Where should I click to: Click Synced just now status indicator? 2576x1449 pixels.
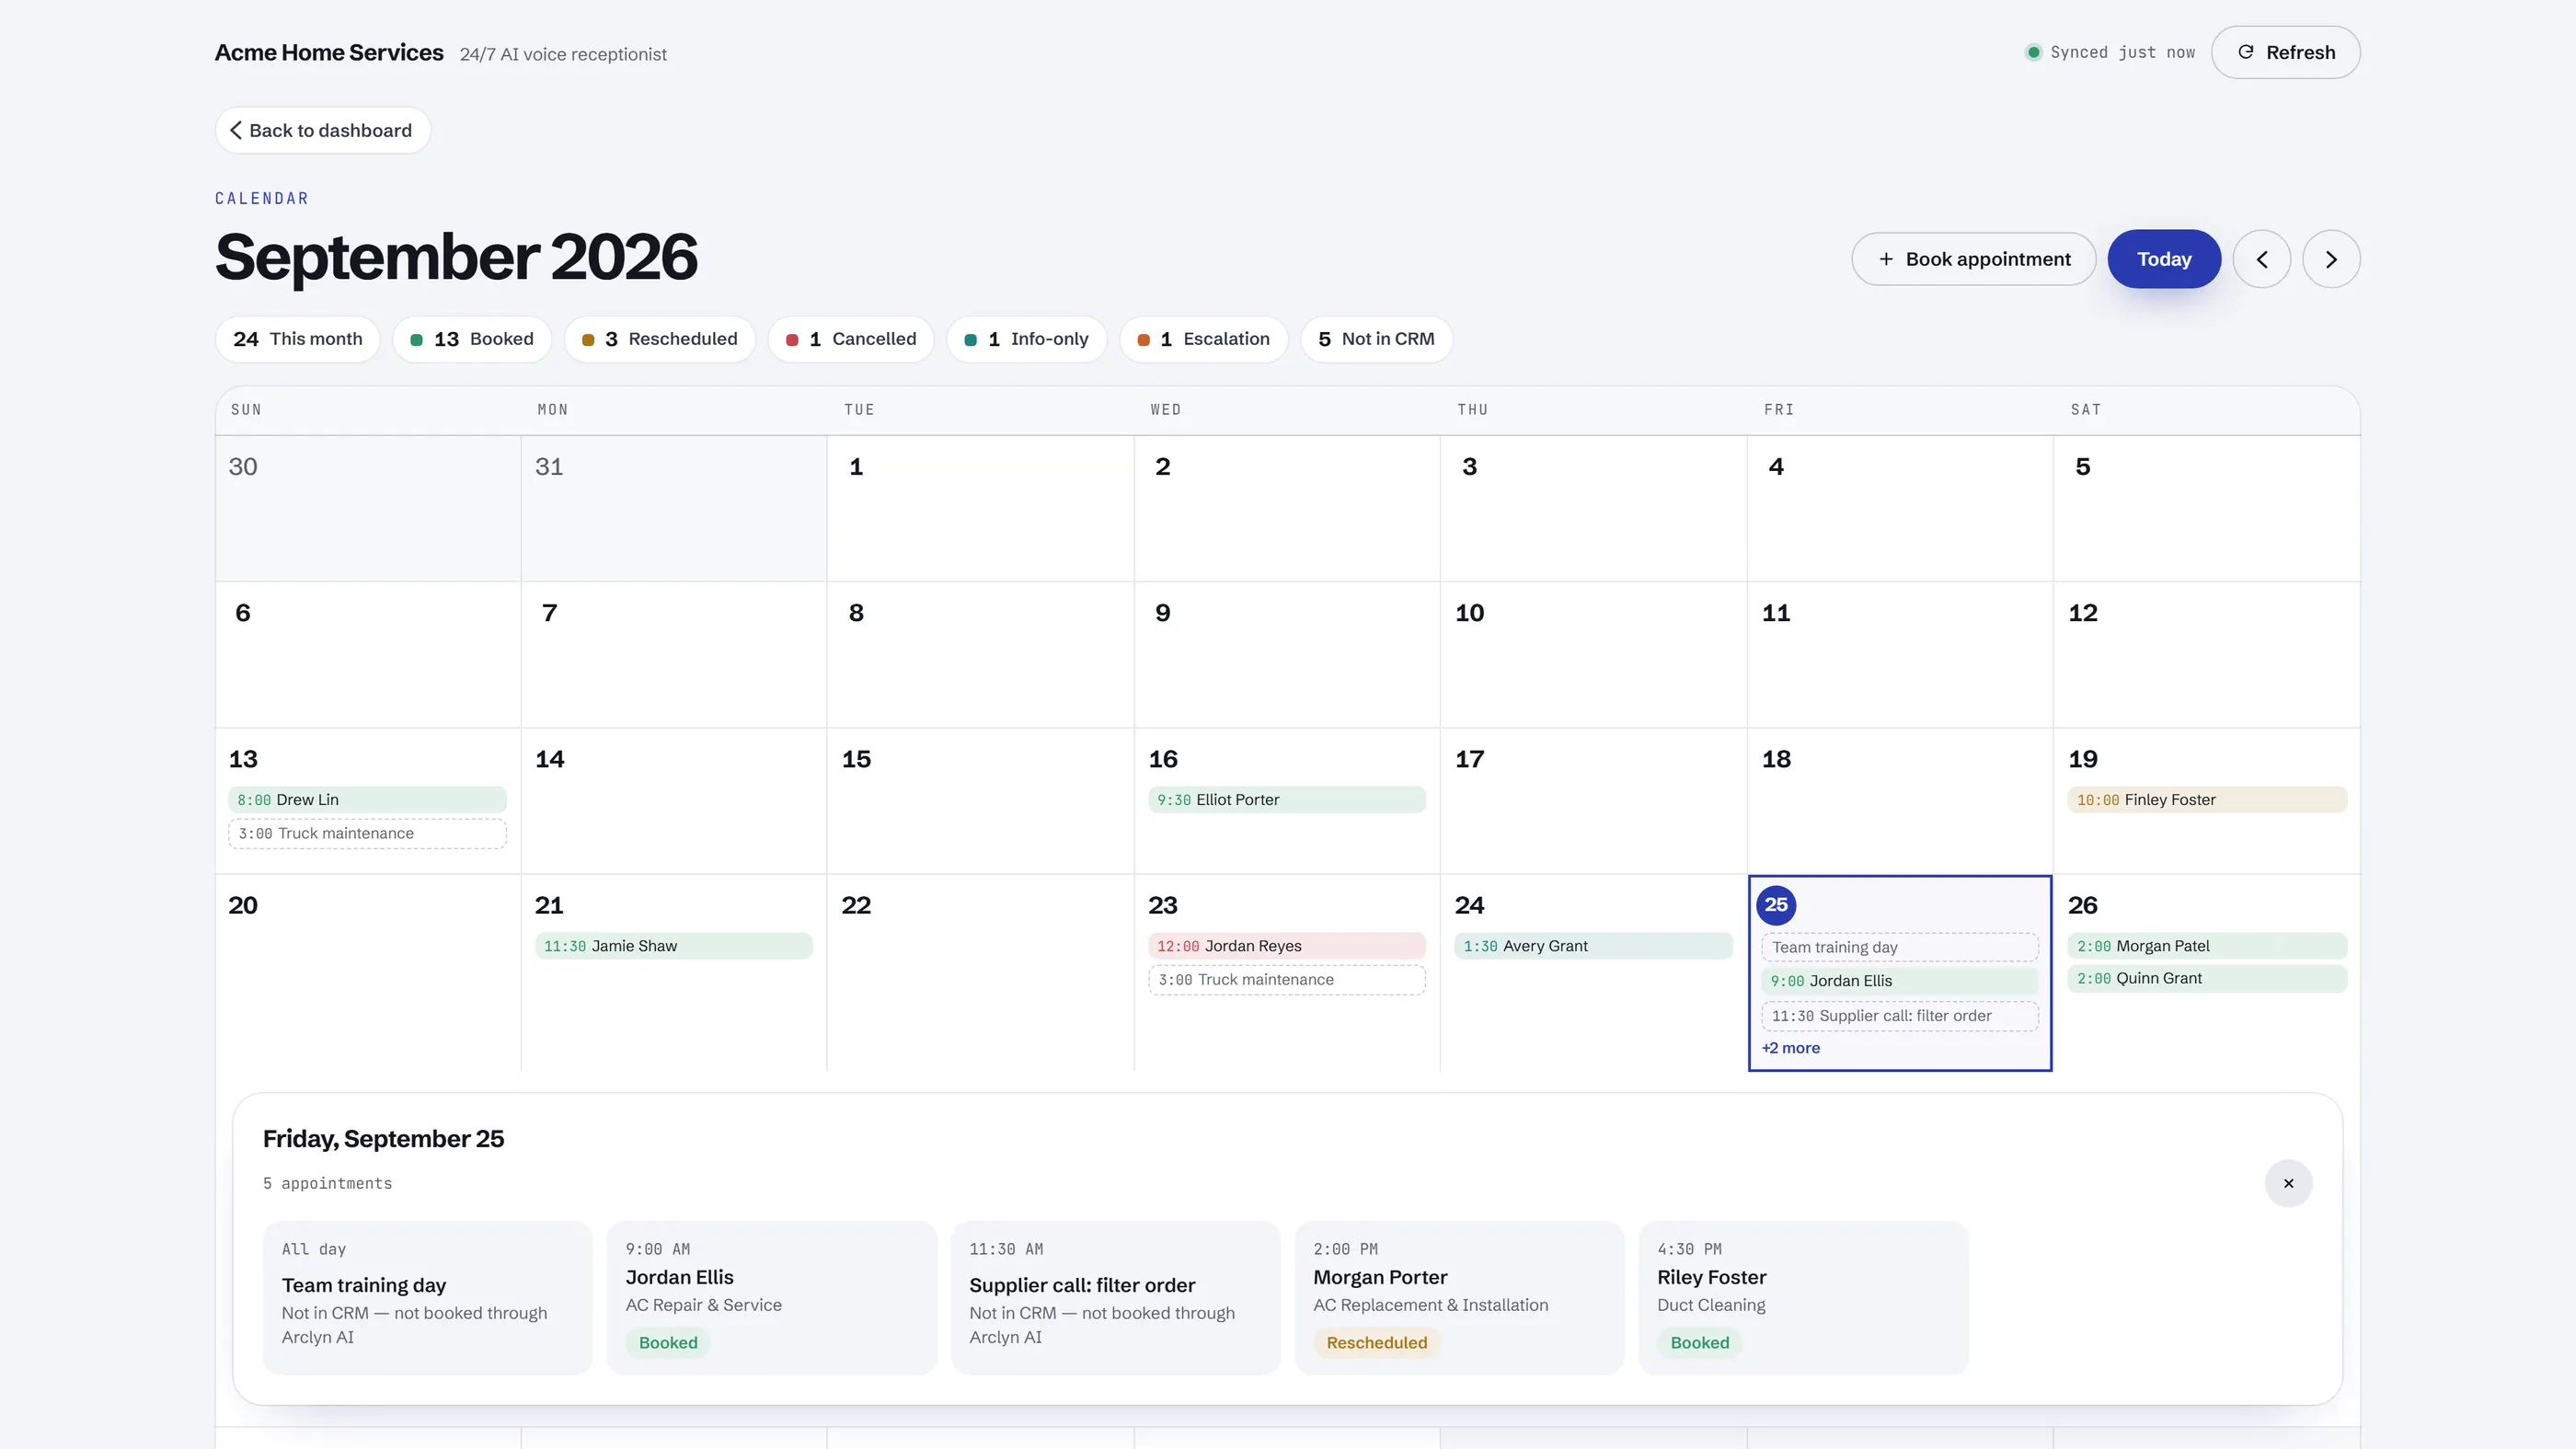point(2110,52)
